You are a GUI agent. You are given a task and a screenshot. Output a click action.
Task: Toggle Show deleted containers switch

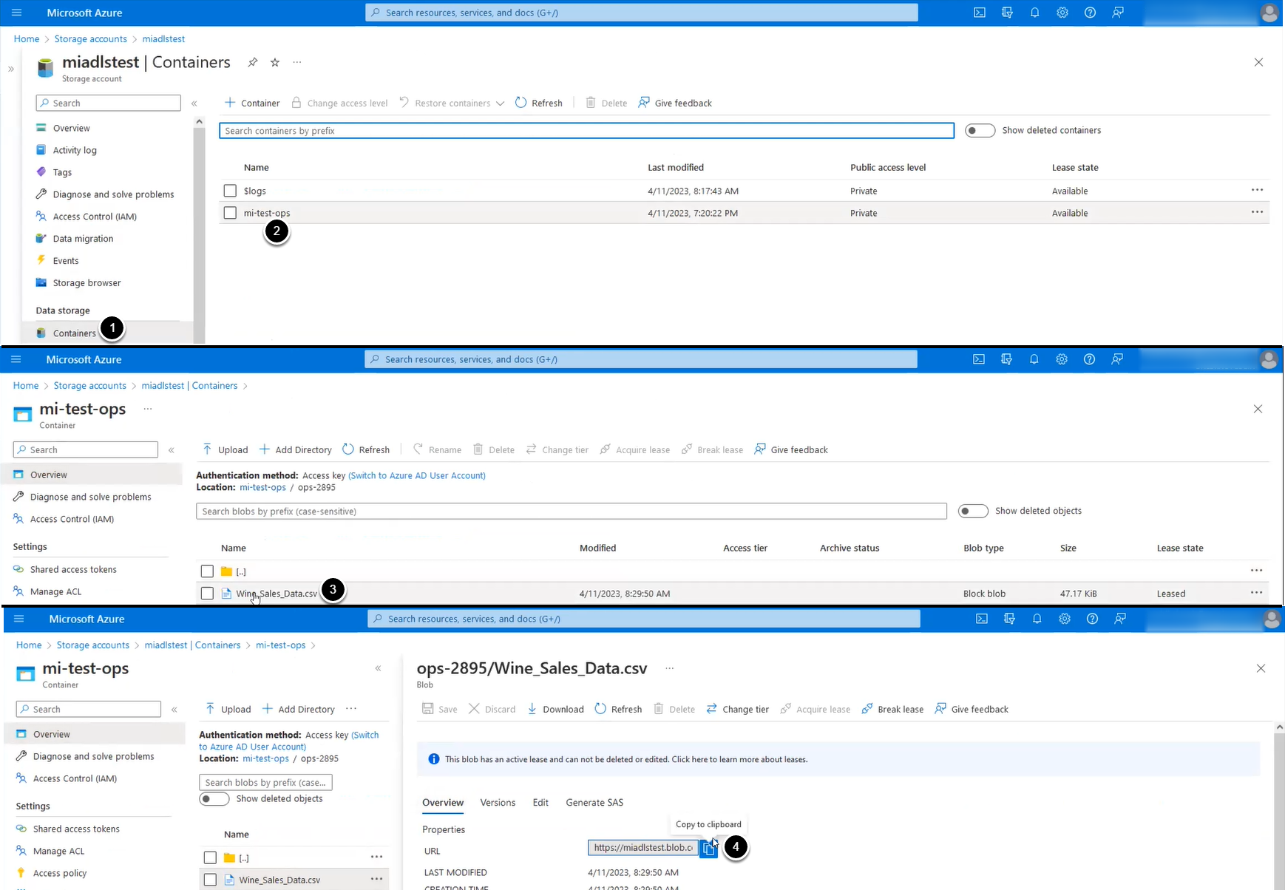click(980, 130)
